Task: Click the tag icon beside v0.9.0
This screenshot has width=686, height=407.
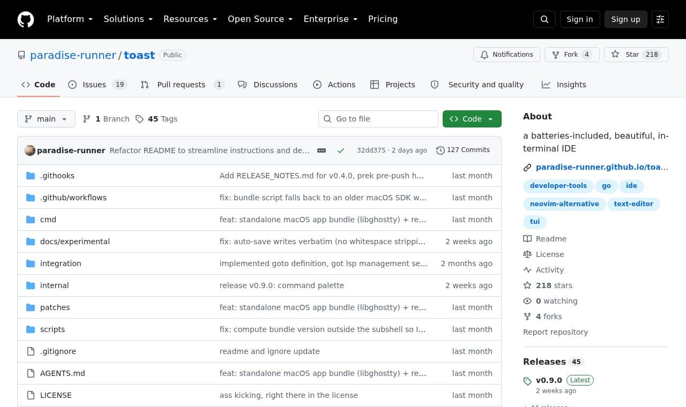Action: [x=527, y=381]
